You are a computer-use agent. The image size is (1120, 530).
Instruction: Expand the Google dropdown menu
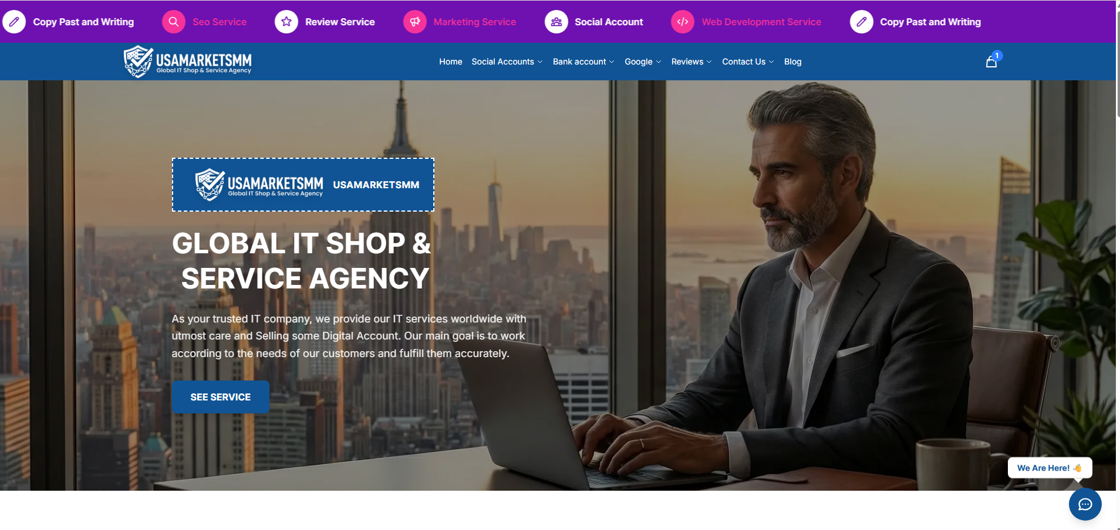643,62
